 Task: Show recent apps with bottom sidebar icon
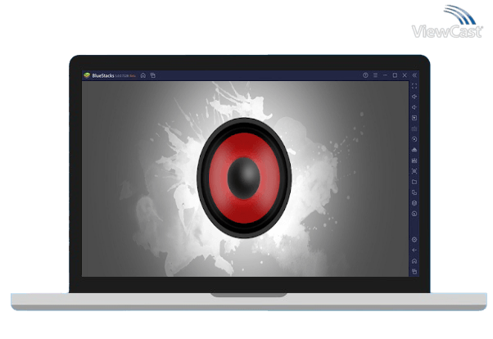[x=414, y=271]
